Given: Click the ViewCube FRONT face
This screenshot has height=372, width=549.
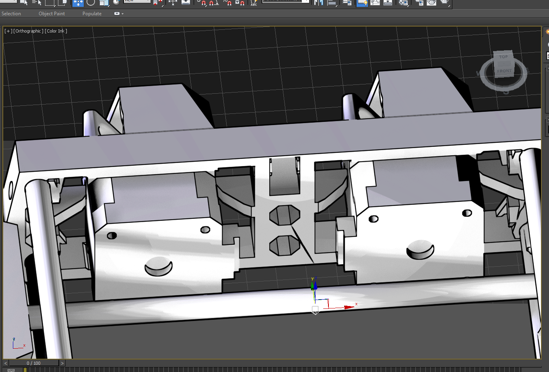Looking at the screenshot, I should pos(504,71).
